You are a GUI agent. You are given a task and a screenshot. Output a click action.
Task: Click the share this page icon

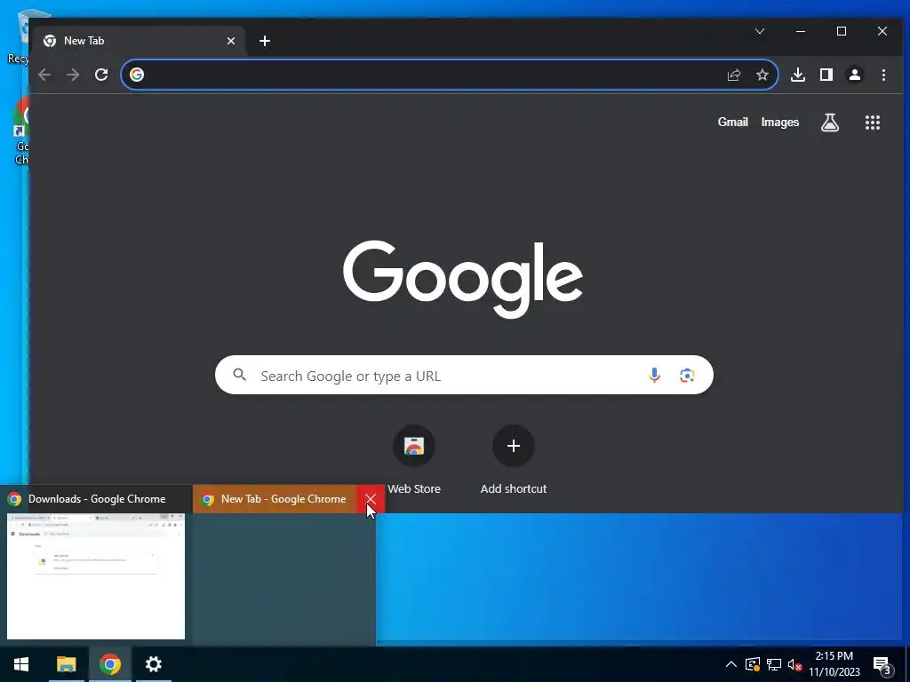pos(734,75)
